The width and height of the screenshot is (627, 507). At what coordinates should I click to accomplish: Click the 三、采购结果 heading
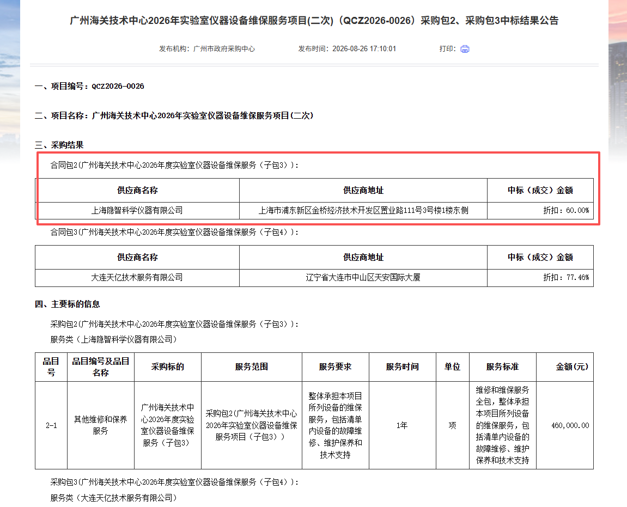point(59,145)
